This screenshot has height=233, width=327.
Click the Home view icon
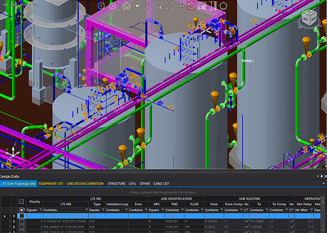[126, 6]
